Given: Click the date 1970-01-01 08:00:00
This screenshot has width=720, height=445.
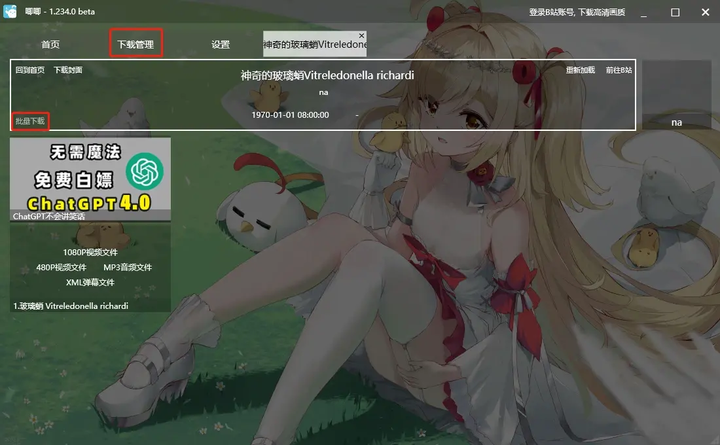Looking at the screenshot, I should click(290, 115).
